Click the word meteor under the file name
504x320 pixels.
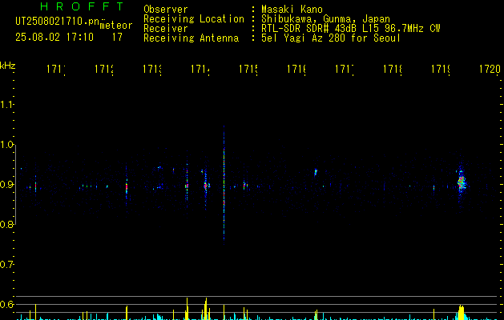click(x=116, y=26)
